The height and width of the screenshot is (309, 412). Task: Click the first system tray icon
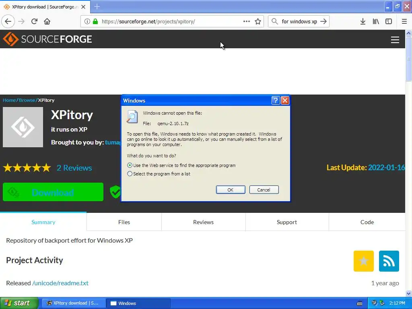coord(374,303)
